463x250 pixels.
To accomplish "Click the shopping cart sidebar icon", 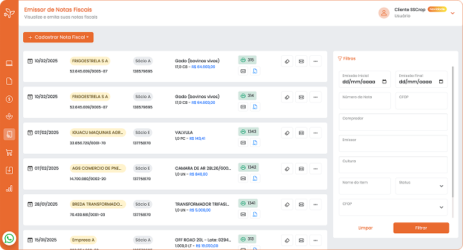I will click(9, 152).
